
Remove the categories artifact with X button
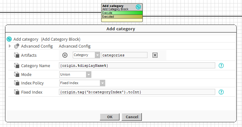[x=155, y=55]
